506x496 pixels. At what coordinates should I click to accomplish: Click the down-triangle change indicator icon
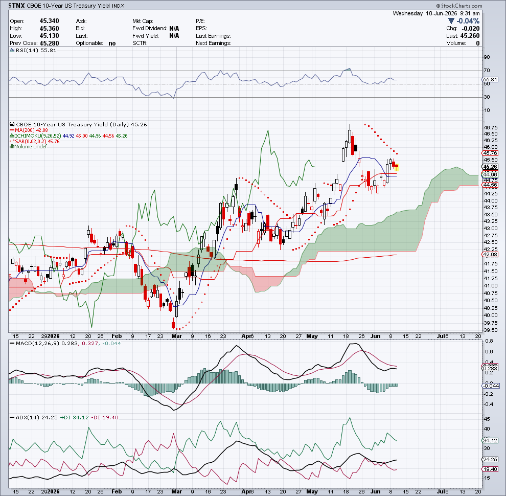451,21
